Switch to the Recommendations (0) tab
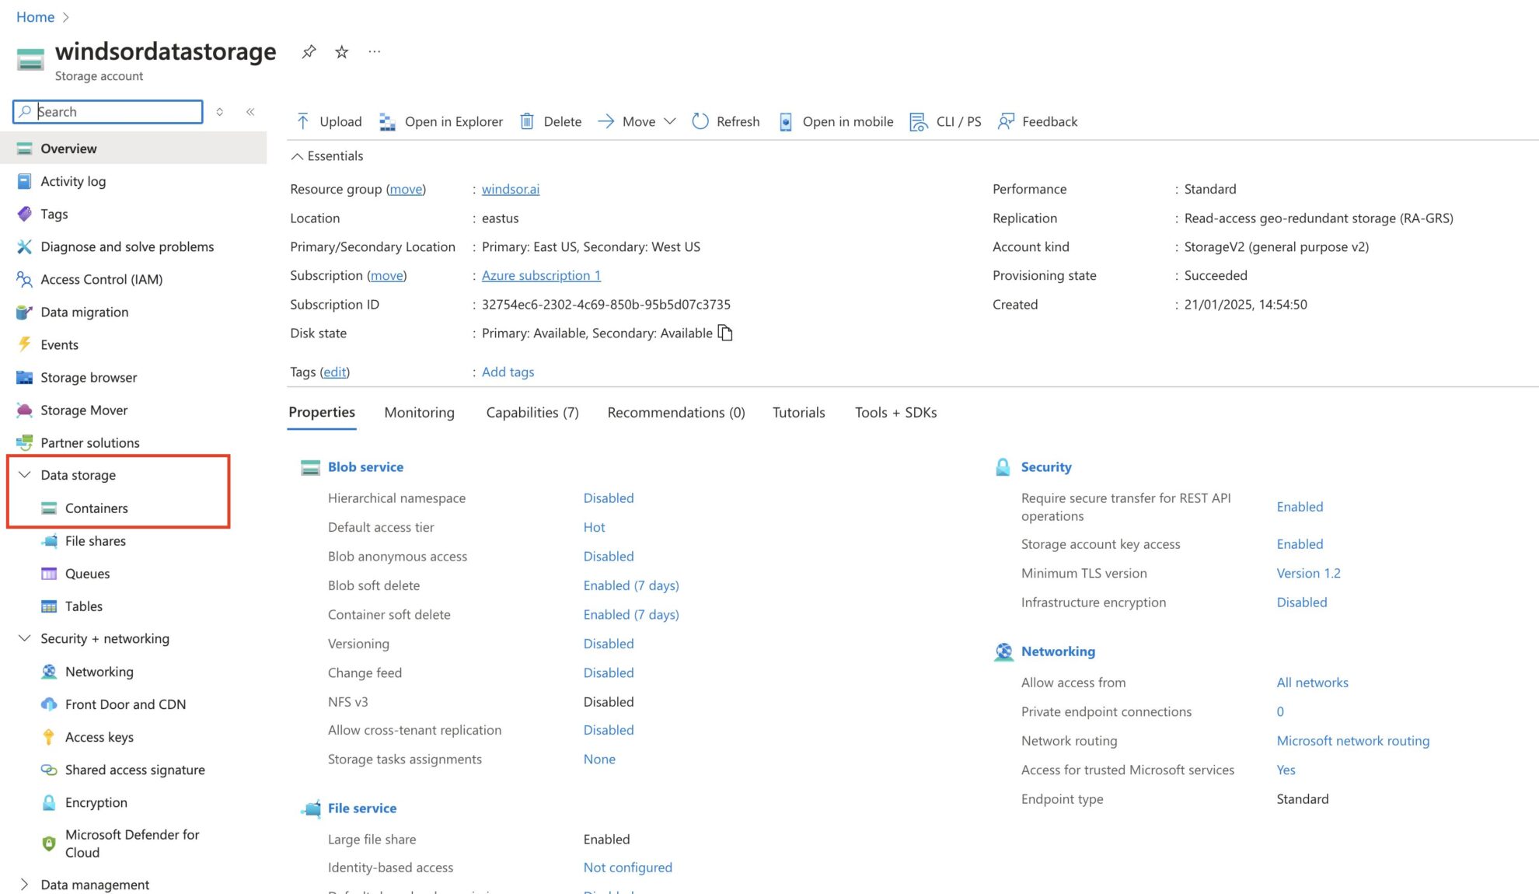The image size is (1539, 894). tap(676, 412)
